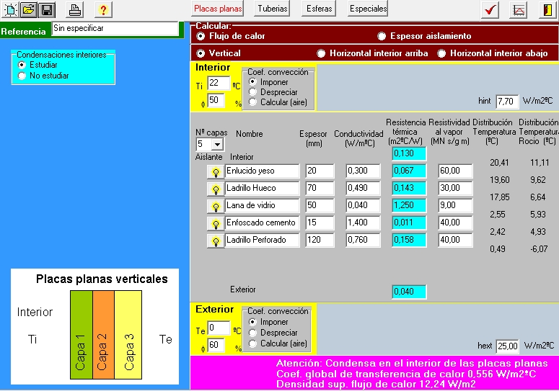Click lightbulb icon beside Ladrillo Hueco
The width and height of the screenshot is (559, 391).
[x=216, y=189]
